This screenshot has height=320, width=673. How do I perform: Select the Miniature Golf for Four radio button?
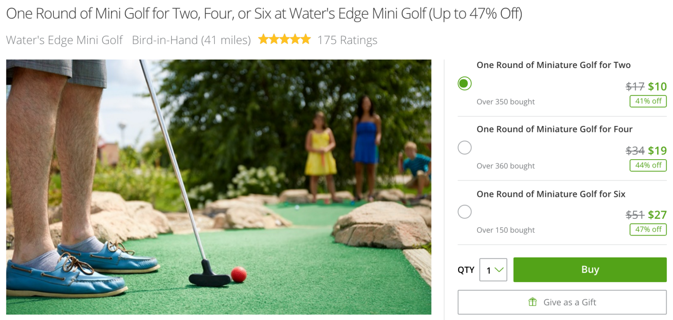click(x=464, y=147)
